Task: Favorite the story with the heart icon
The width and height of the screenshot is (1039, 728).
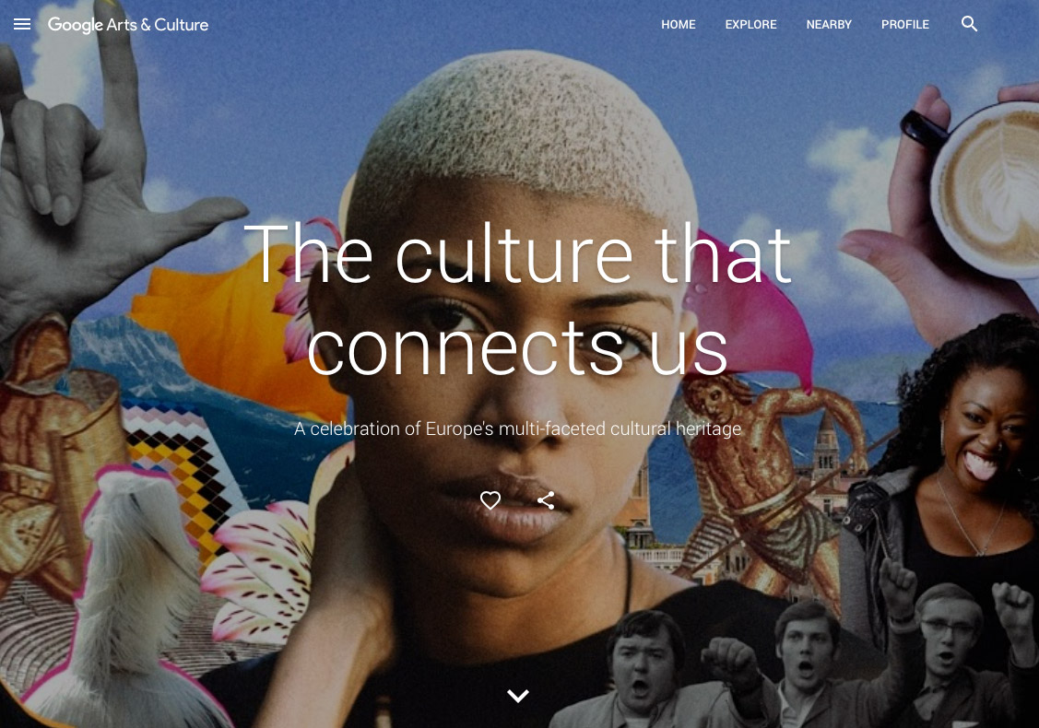Action: pyautogui.click(x=490, y=500)
